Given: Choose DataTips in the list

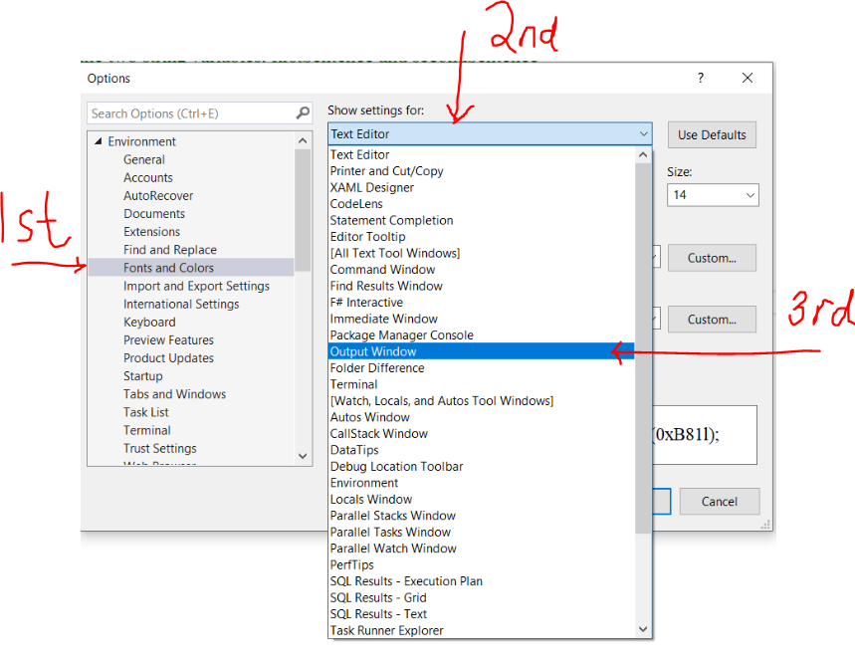Looking at the screenshot, I should coord(482,450).
